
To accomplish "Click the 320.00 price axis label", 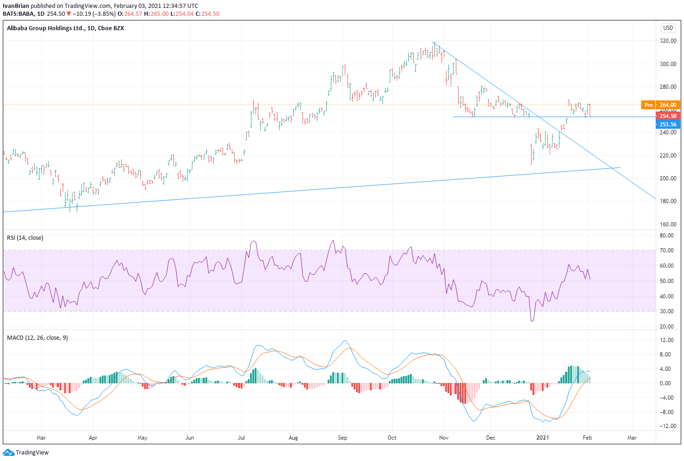I will point(668,41).
